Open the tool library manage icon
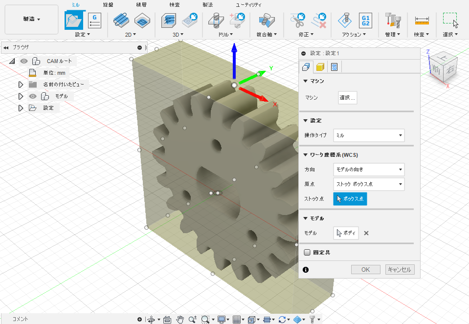Image resolution: width=469 pixels, height=324 pixels. point(393,21)
